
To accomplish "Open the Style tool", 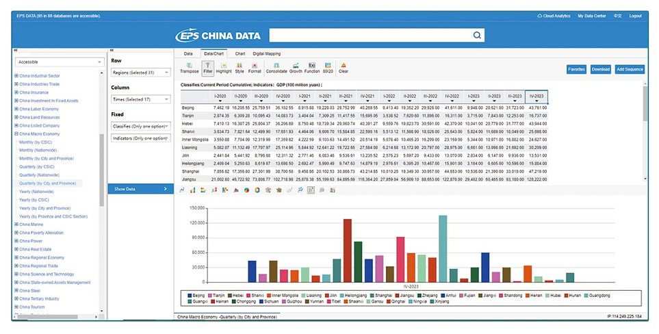I will pyautogui.click(x=239, y=68).
